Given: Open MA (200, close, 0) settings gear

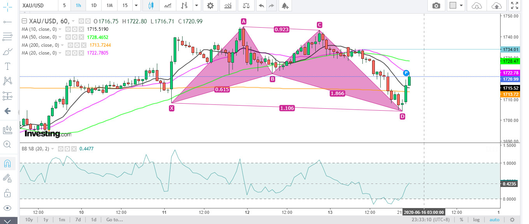Looking at the screenshot, I should tap(77, 45).
